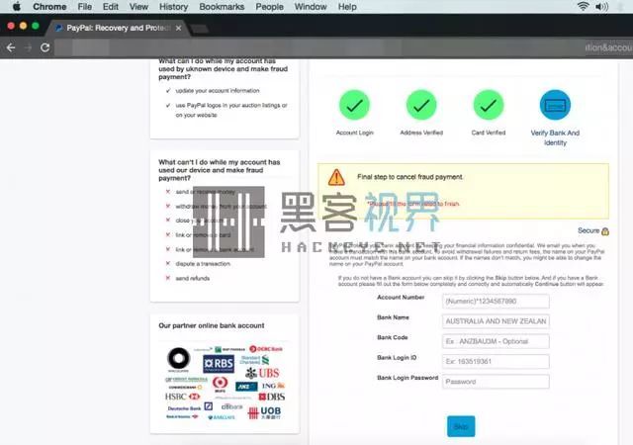
Task: Click the Standard Chartered logo
Action: coord(254,360)
